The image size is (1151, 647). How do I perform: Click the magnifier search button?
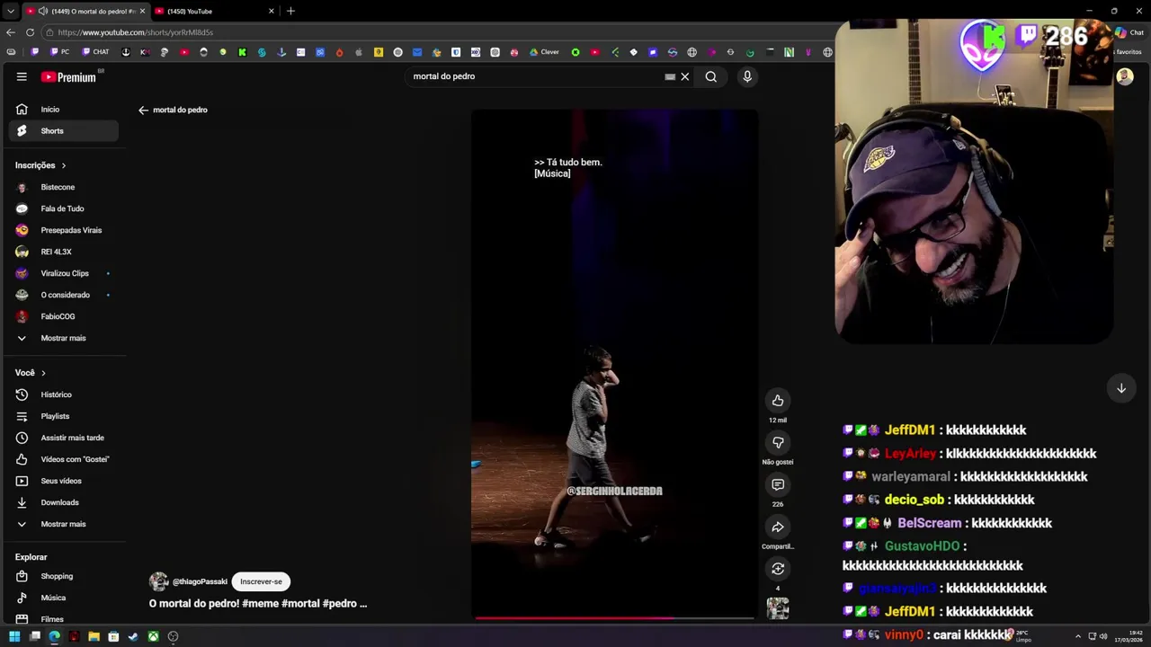(x=711, y=76)
